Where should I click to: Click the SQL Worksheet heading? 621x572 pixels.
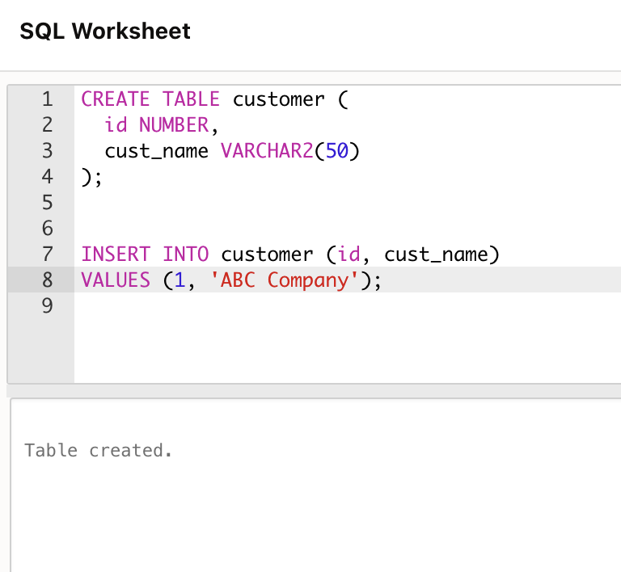(x=105, y=32)
